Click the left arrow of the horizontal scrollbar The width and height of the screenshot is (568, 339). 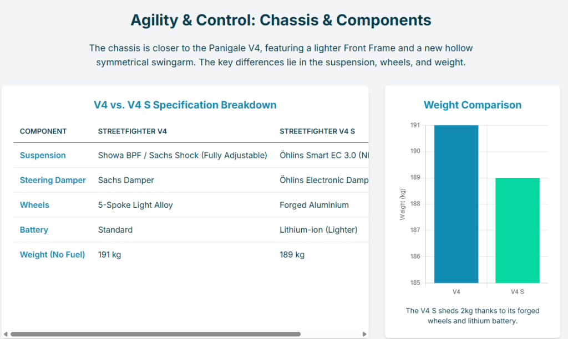tap(6, 334)
